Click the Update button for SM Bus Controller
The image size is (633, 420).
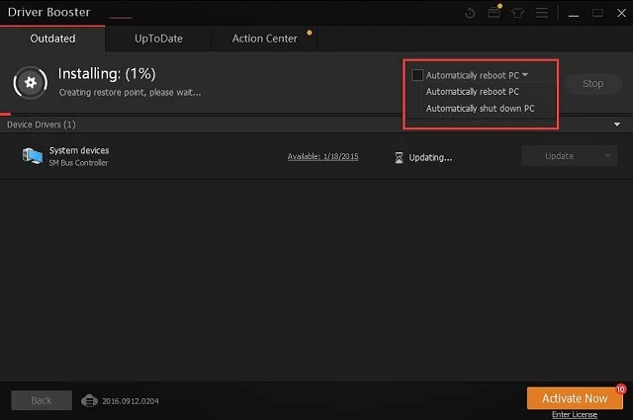coord(560,156)
